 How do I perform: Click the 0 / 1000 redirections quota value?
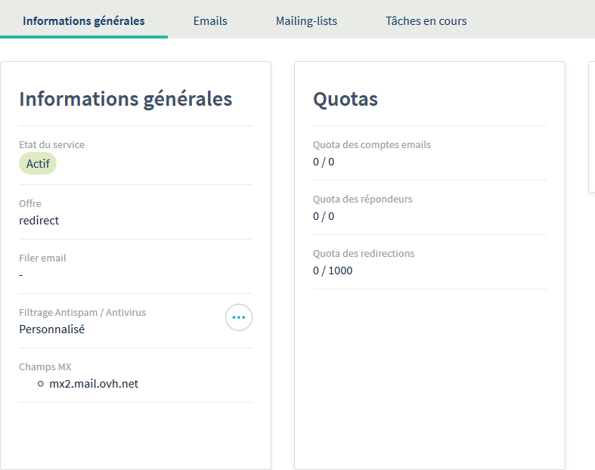[333, 271]
